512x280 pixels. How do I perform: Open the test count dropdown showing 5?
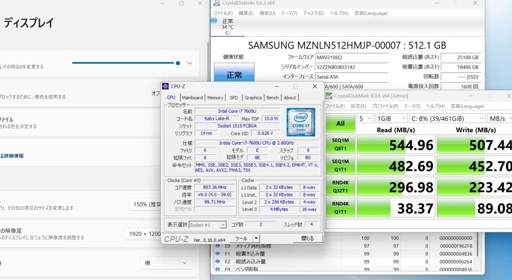(365, 118)
